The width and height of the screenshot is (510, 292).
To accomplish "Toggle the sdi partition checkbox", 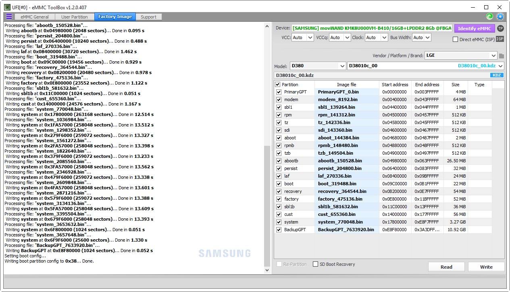I will [279, 130].
